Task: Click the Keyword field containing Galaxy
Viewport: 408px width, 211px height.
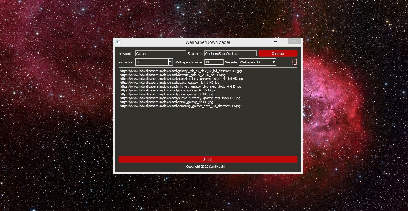Action: [161, 54]
